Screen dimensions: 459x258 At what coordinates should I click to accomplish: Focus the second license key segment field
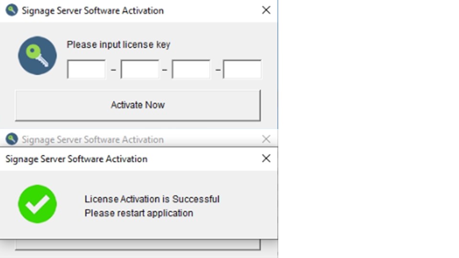[x=140, y=69]
